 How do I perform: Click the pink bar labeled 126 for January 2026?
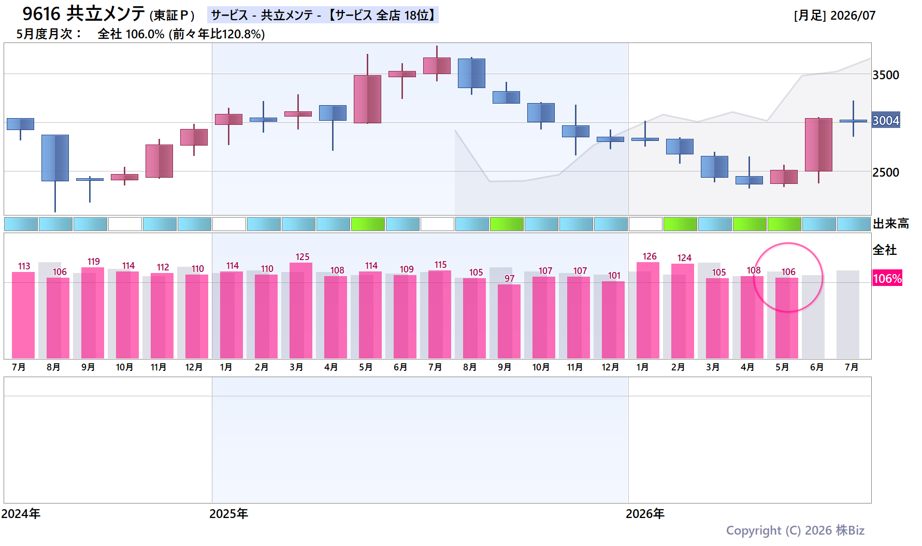pos(647,310)
